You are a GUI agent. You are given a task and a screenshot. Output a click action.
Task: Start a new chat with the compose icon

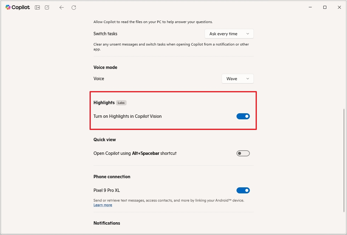click(x=47, y=7)
